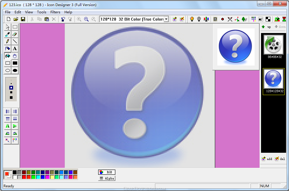
Task: Open an existing file
Action: 16,19
